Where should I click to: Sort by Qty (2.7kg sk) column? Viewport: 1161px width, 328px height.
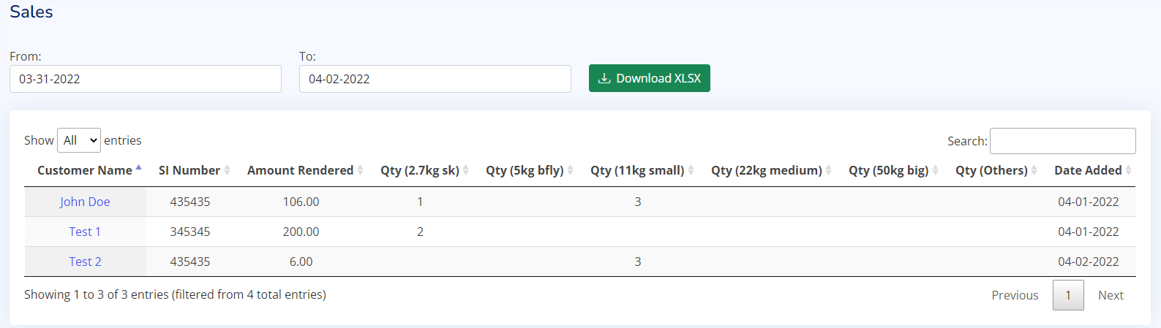coord(420,170)
